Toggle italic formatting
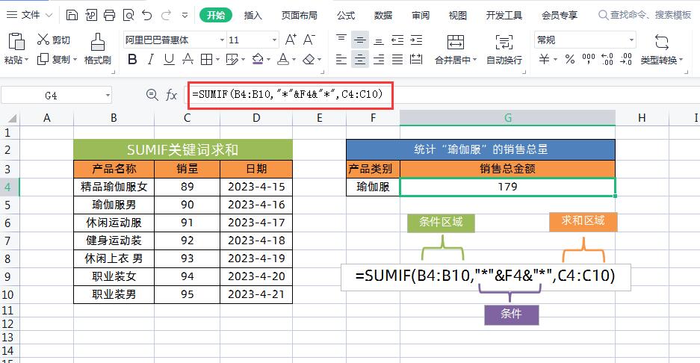 point(149,60)
